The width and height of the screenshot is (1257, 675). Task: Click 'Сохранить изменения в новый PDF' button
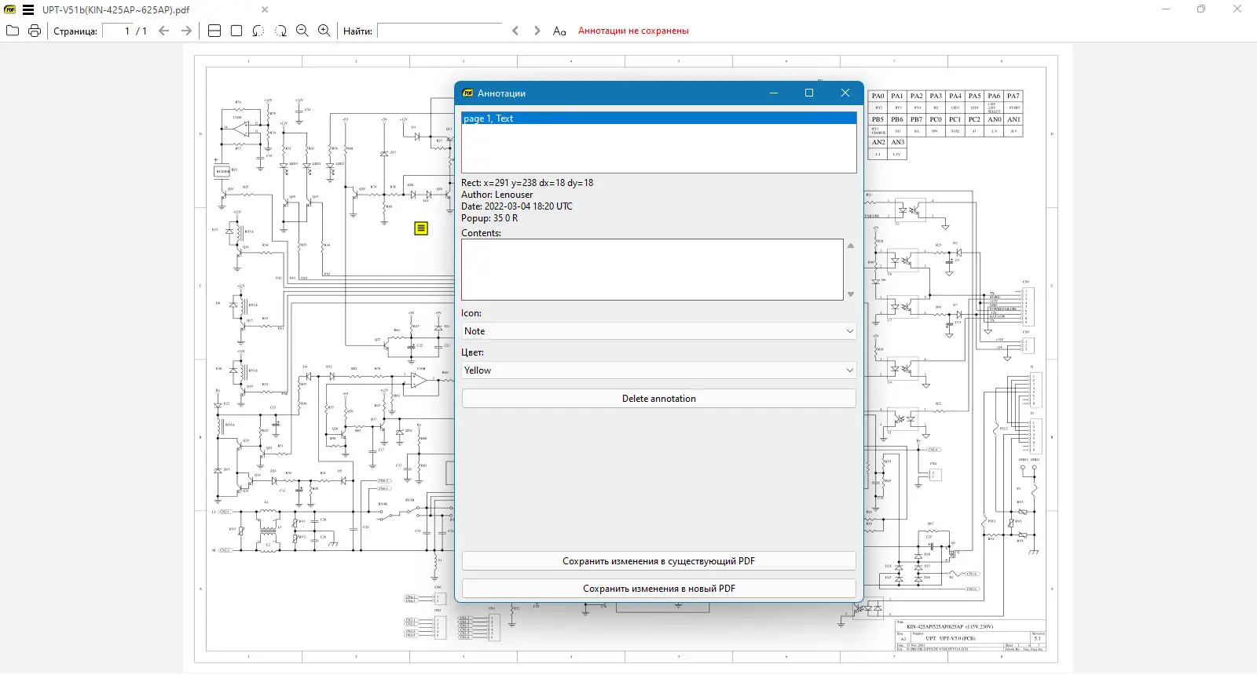pos(658,589)
